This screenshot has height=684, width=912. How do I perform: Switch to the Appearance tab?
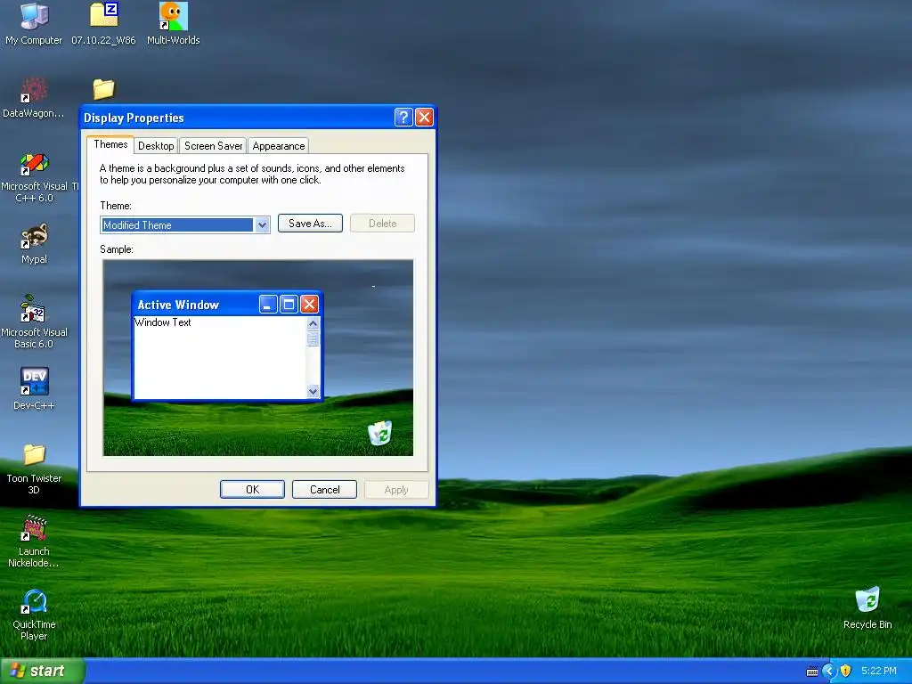(279, 146)
